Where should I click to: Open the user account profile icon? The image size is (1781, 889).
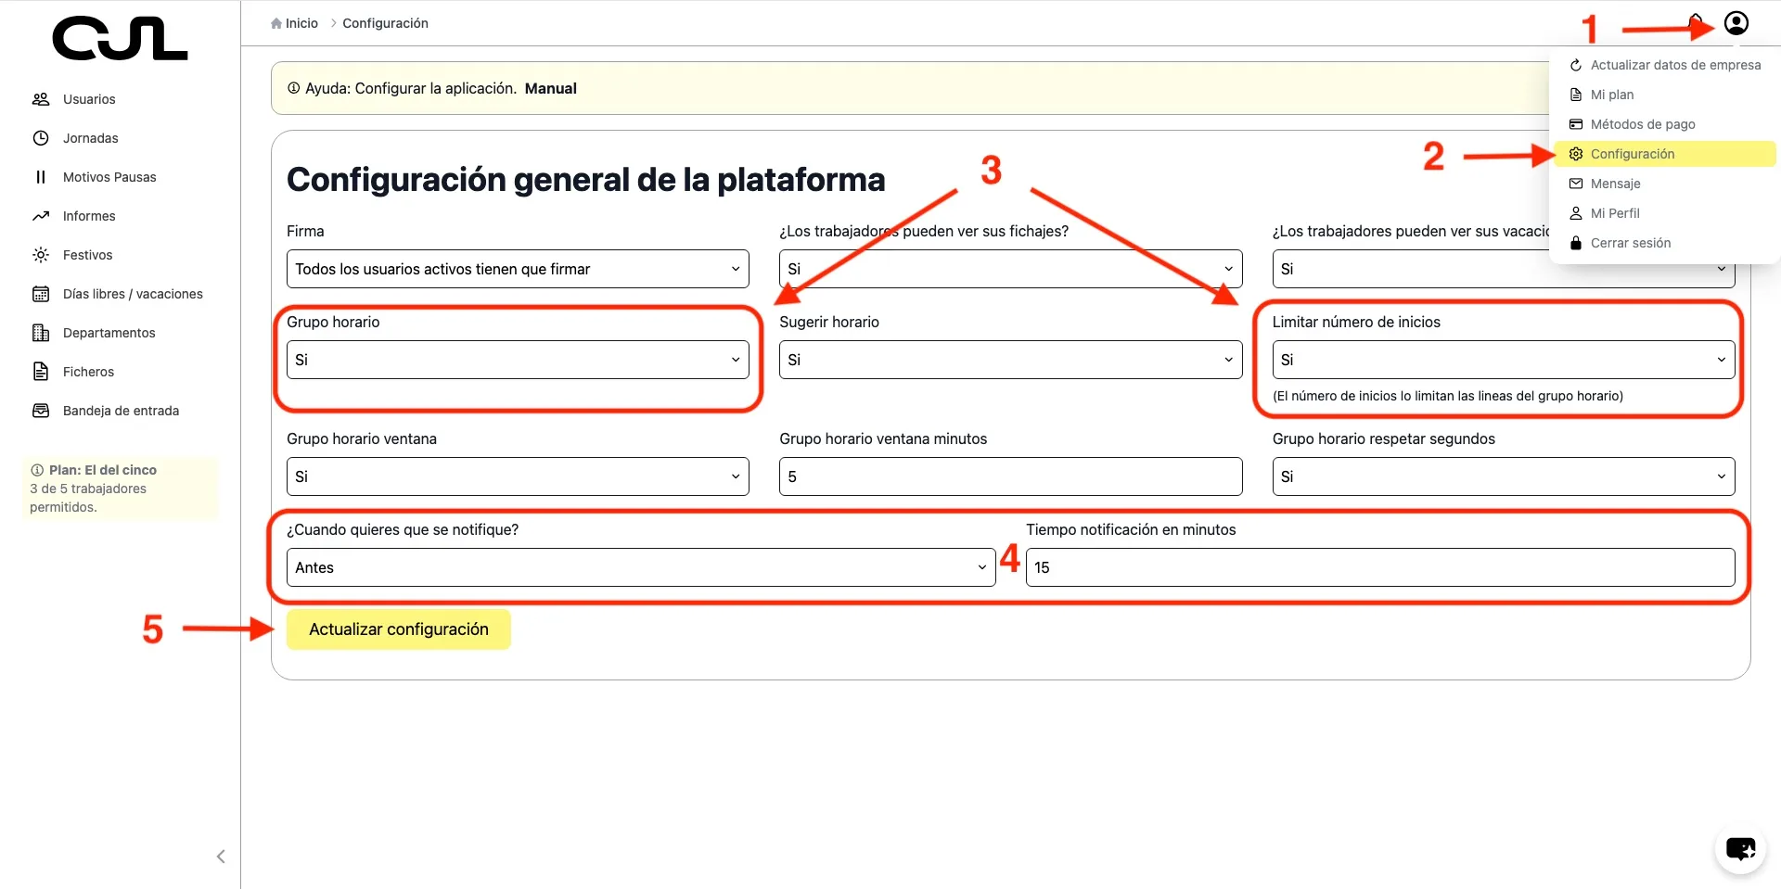pos(1736,23)
